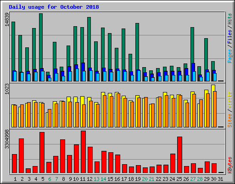Click the cyan pages bar for day 19
235x184 pixels.
coord(139,76)
